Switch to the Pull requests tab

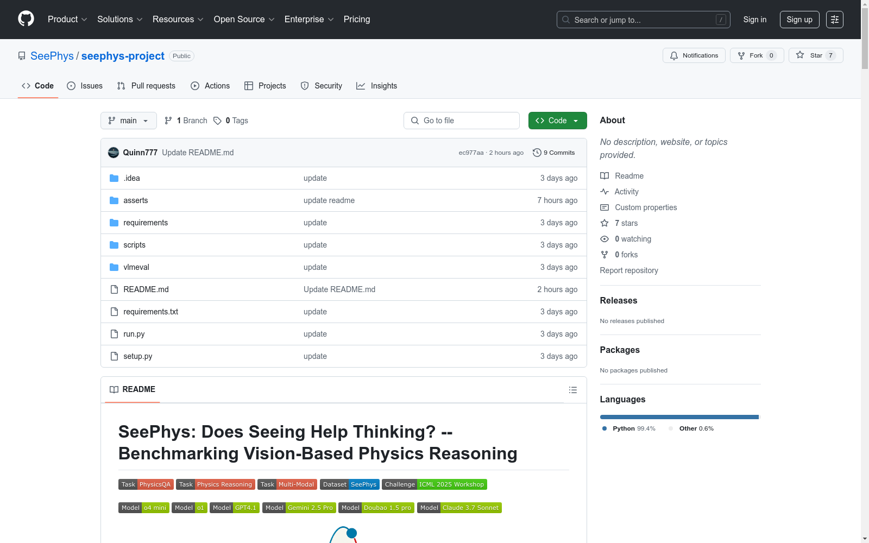pos(146,86)
